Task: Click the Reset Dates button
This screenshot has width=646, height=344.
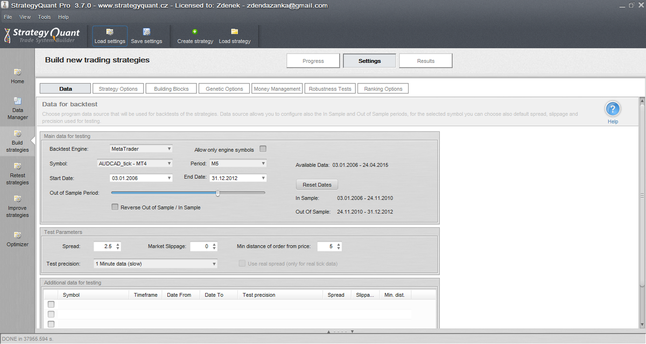Action: click(x=317, y=184)
